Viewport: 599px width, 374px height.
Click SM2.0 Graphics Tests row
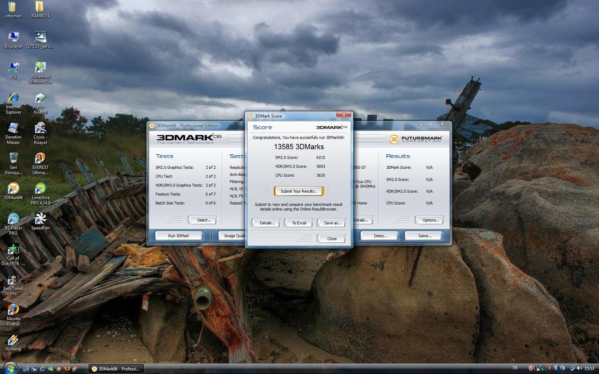point(185,167)
